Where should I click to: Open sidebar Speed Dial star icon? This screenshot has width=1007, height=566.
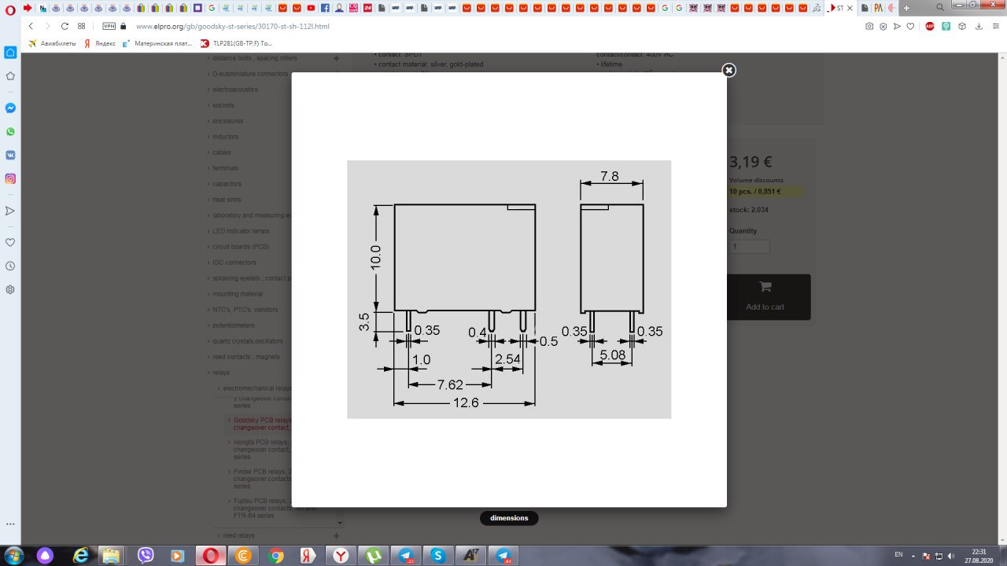pos(10,76)
